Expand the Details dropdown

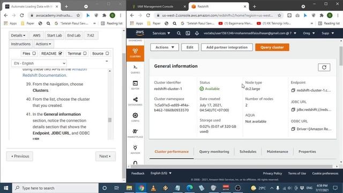(18, 35)
